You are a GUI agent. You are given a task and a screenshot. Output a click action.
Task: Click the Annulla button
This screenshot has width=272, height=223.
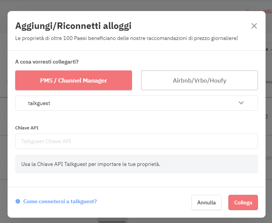(x=206, y=202)
